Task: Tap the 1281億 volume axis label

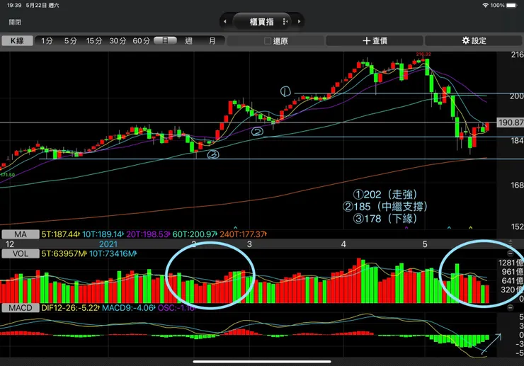Action: [511, 263]
